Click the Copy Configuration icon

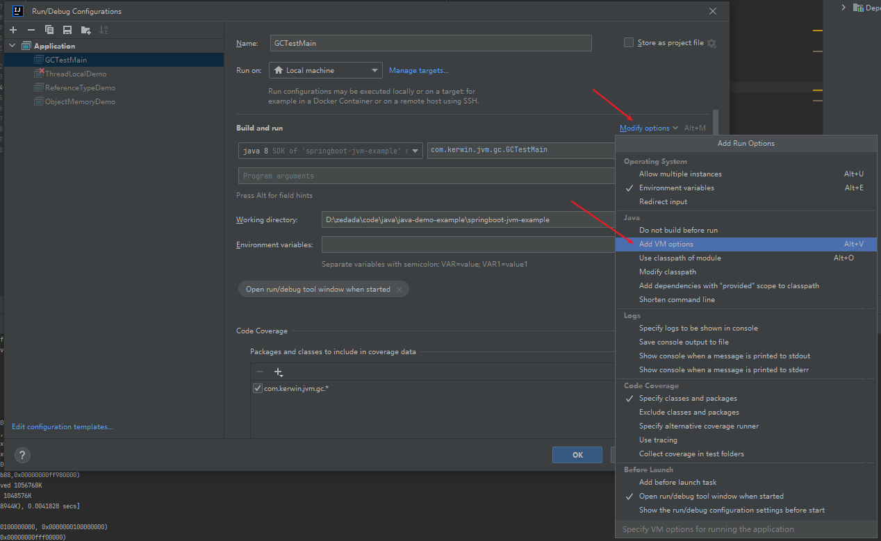point(49,30)
